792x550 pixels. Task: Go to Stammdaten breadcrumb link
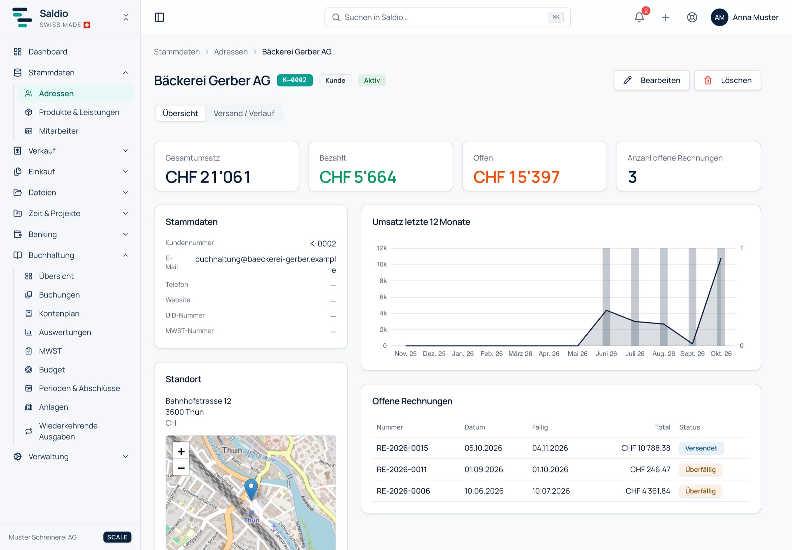click(x=177, y=52)
